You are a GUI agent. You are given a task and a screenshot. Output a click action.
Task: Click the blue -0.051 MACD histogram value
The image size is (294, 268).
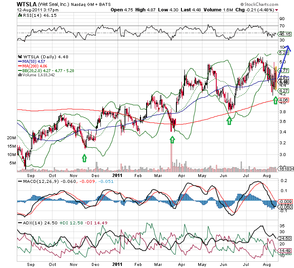[106, 182]
